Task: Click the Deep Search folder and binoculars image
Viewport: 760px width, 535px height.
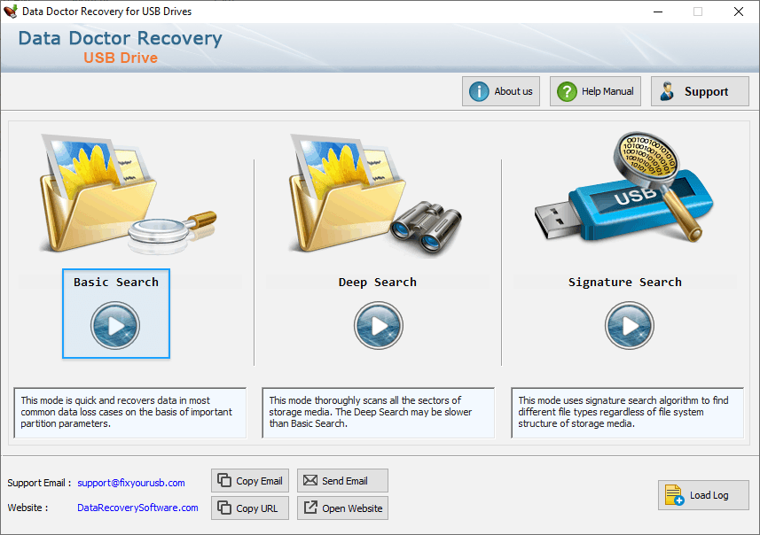Action: [376, 194]
